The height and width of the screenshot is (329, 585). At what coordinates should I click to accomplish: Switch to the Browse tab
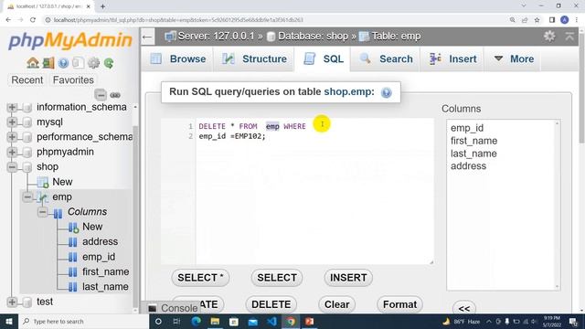click(x=178, y=58)
